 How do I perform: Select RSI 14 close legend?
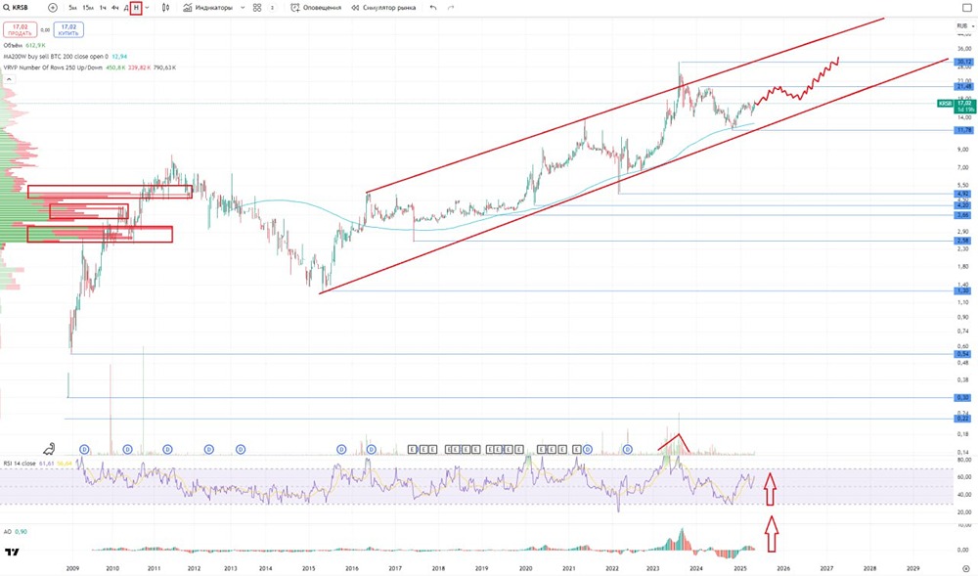pos(37,464)
